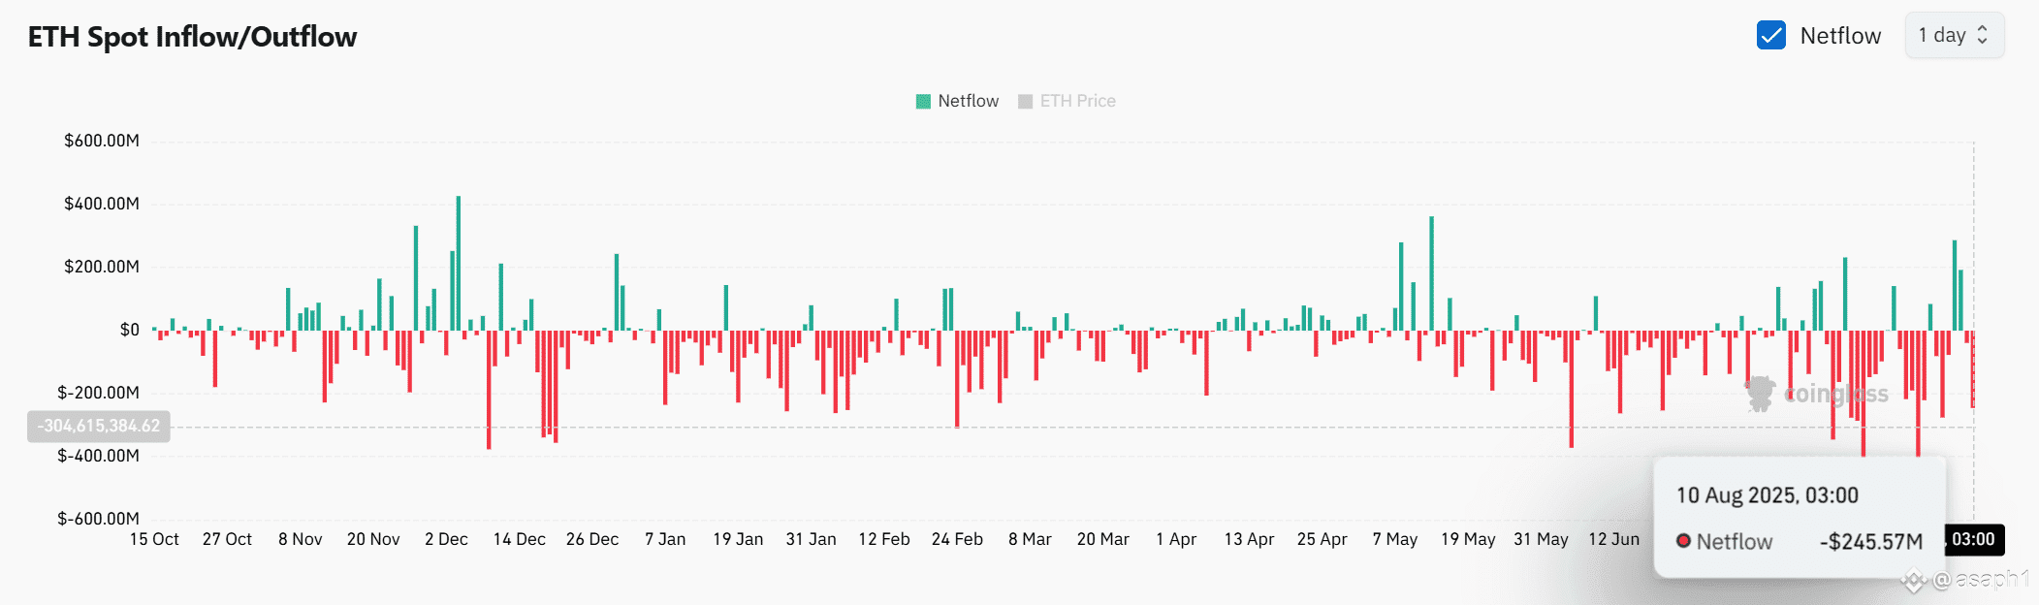Toggle the green Netflow legend swatch
Image resolution: width=2039 pixels, height=605 pixels.
pos(923,101)
